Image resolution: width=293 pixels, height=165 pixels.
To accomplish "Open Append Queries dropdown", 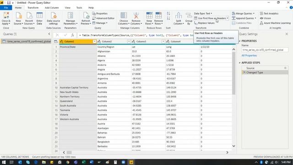I will [244, 18].
